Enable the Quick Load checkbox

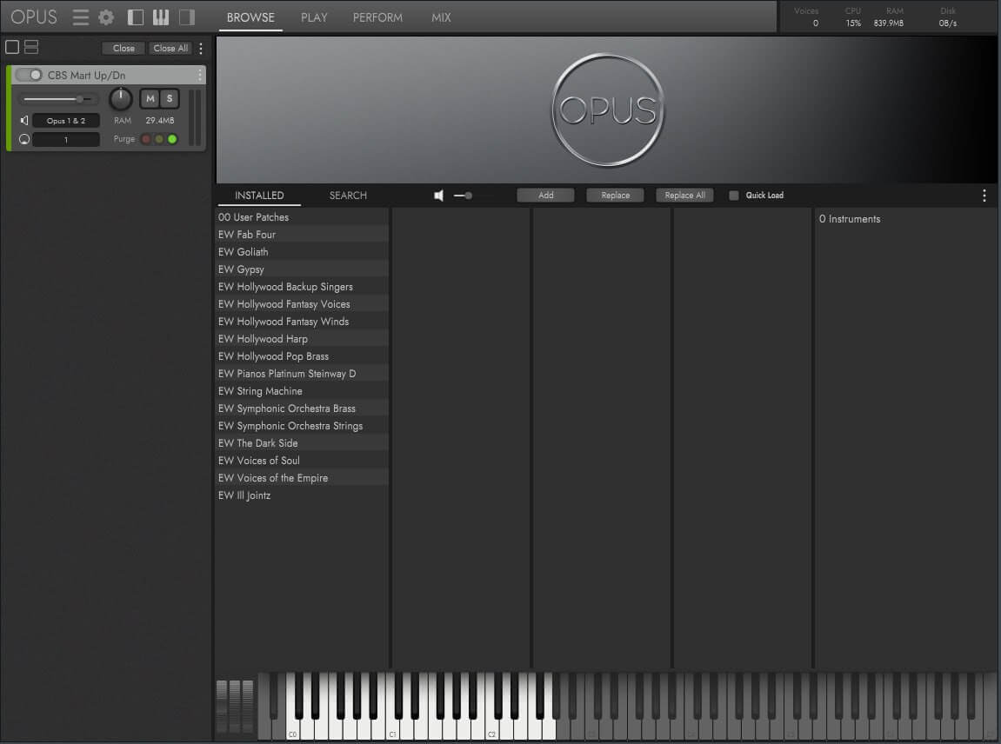click(x=733, y=196)
